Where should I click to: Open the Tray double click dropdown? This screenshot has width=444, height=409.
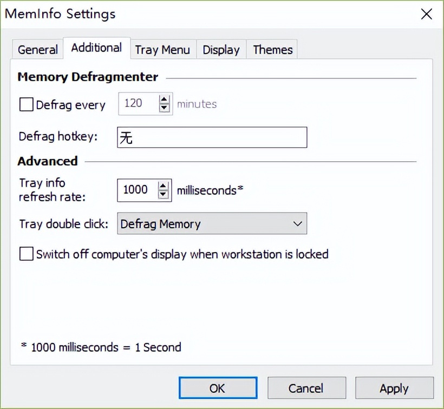click(212, 224)
